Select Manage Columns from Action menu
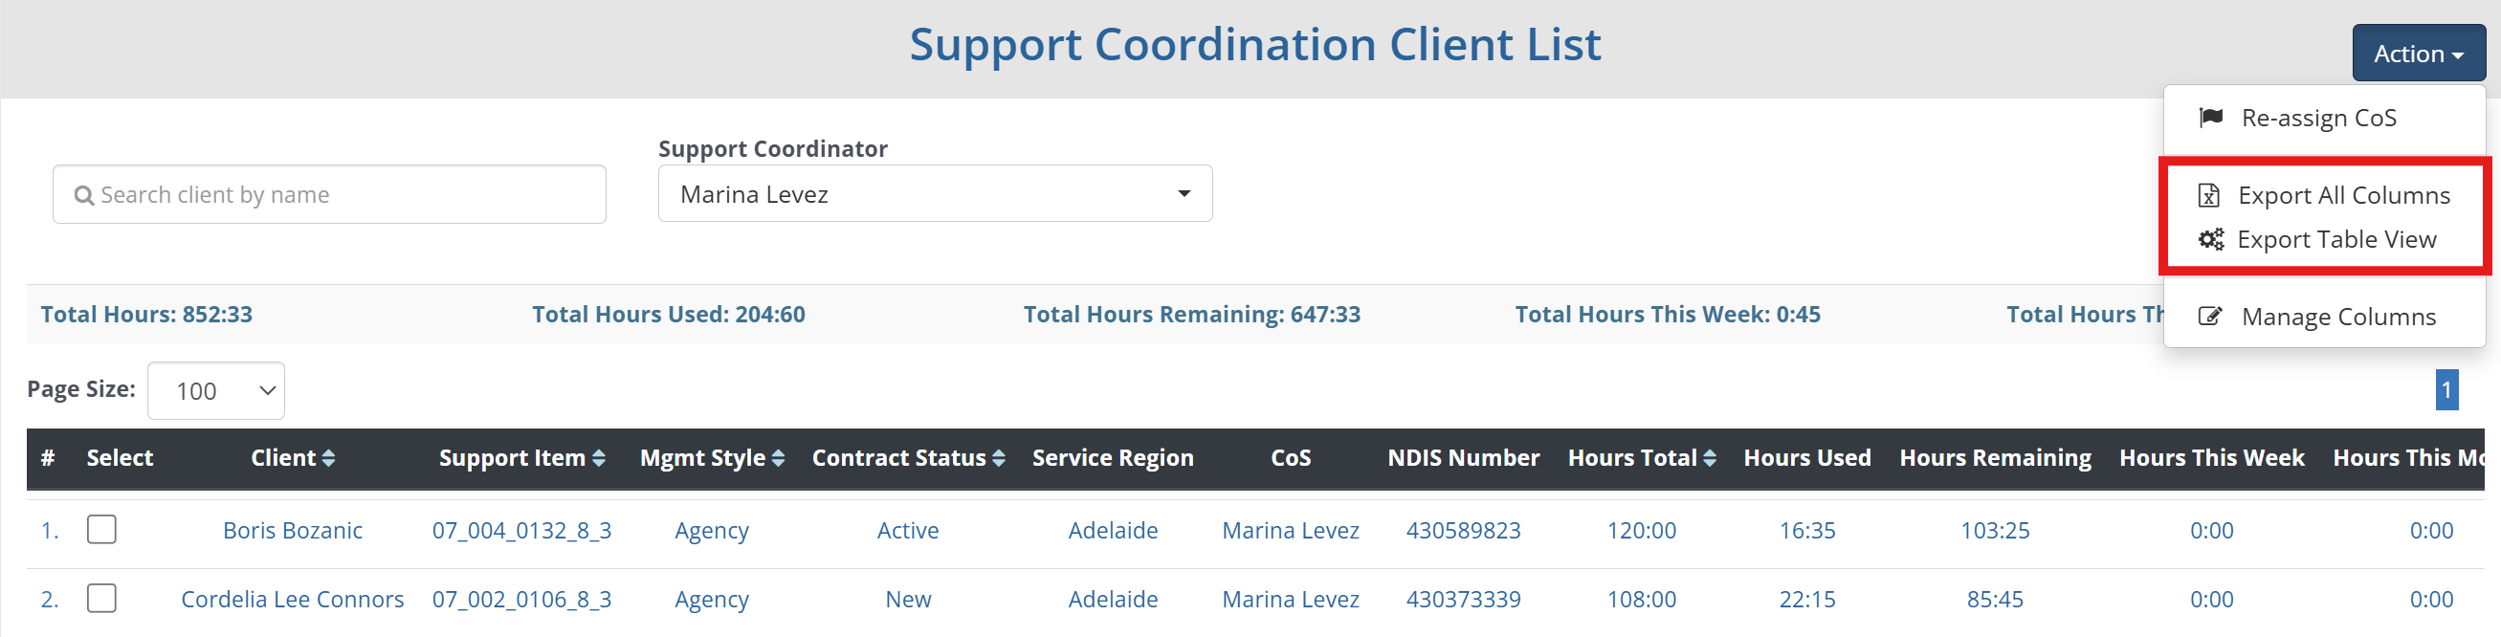The image size is (2501, 637). pyautogui.click(x=2338, y=317)
